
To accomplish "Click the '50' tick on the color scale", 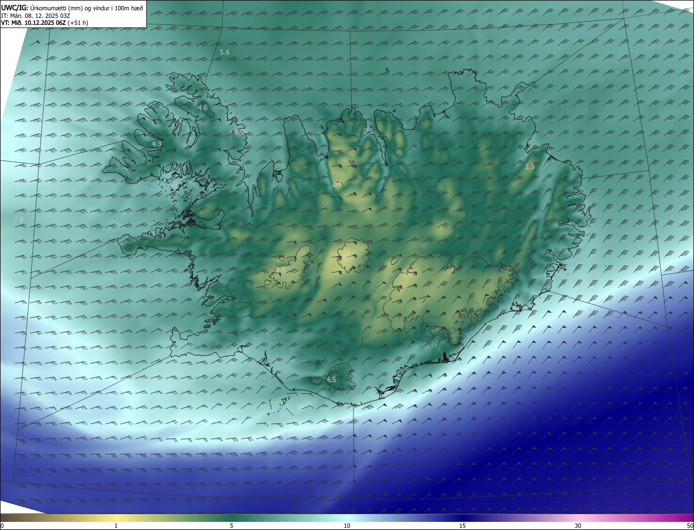I will tap(690, 526).
